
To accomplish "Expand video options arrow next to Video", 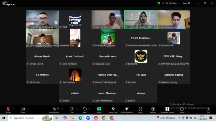I will click(29, 109).
